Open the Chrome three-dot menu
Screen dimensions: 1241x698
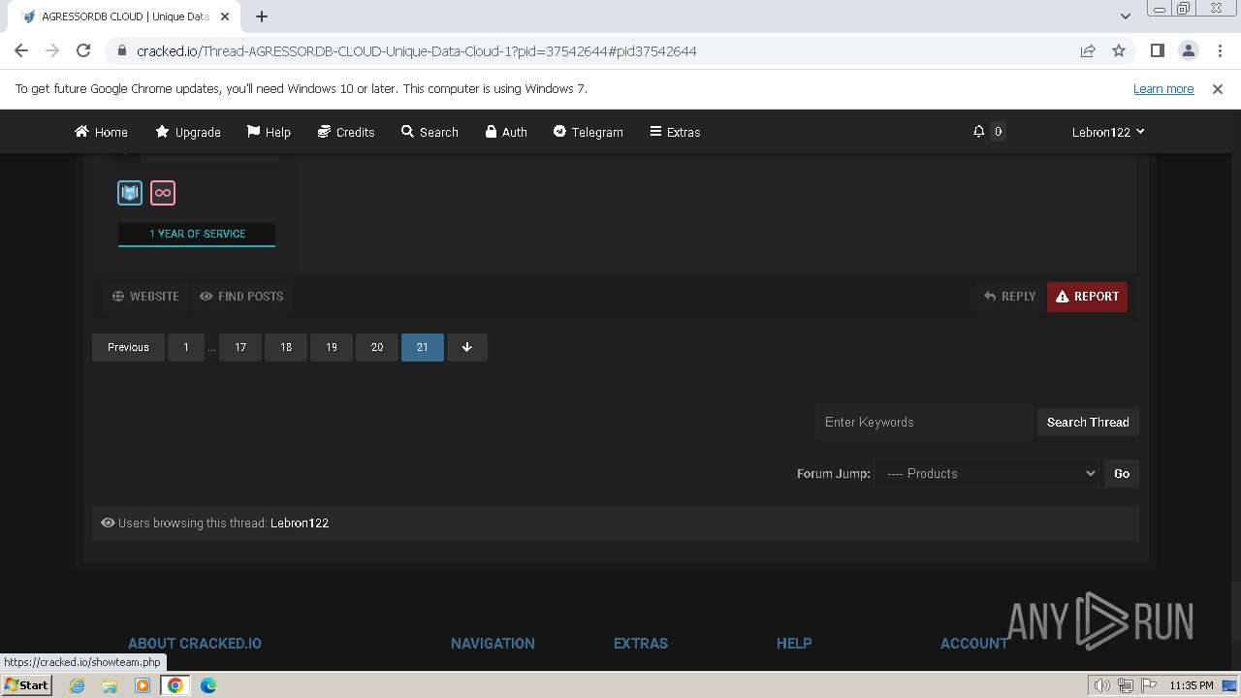click(x=1219, y=50)
